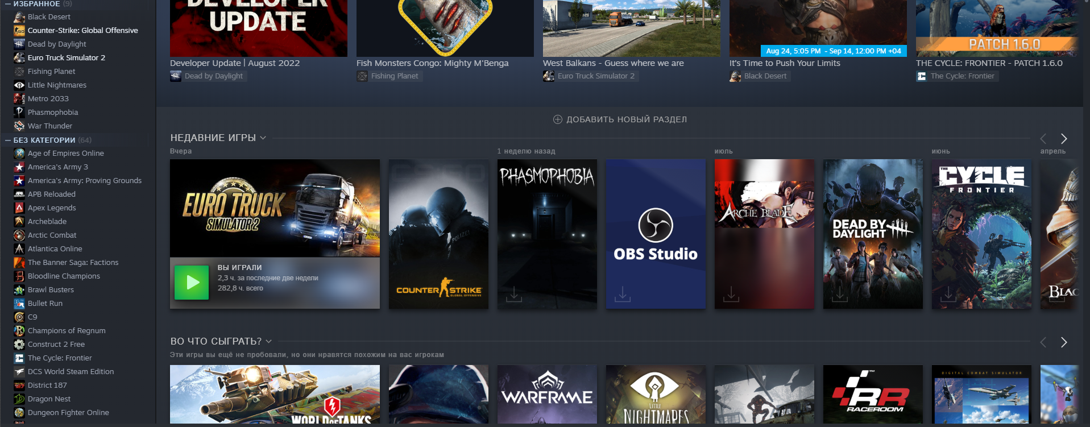
Task: Select Warframe card in suggestions
Action: pos(547,395)
